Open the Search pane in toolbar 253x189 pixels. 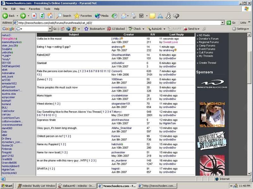[x=64, y=15]
